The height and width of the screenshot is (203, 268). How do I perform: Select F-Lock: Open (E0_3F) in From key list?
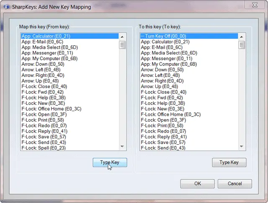tap(70, 115)
